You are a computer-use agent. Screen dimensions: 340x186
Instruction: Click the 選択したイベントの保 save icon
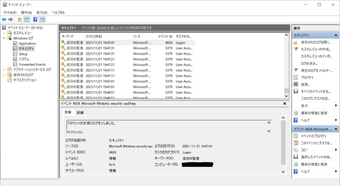tap(296, 157)
